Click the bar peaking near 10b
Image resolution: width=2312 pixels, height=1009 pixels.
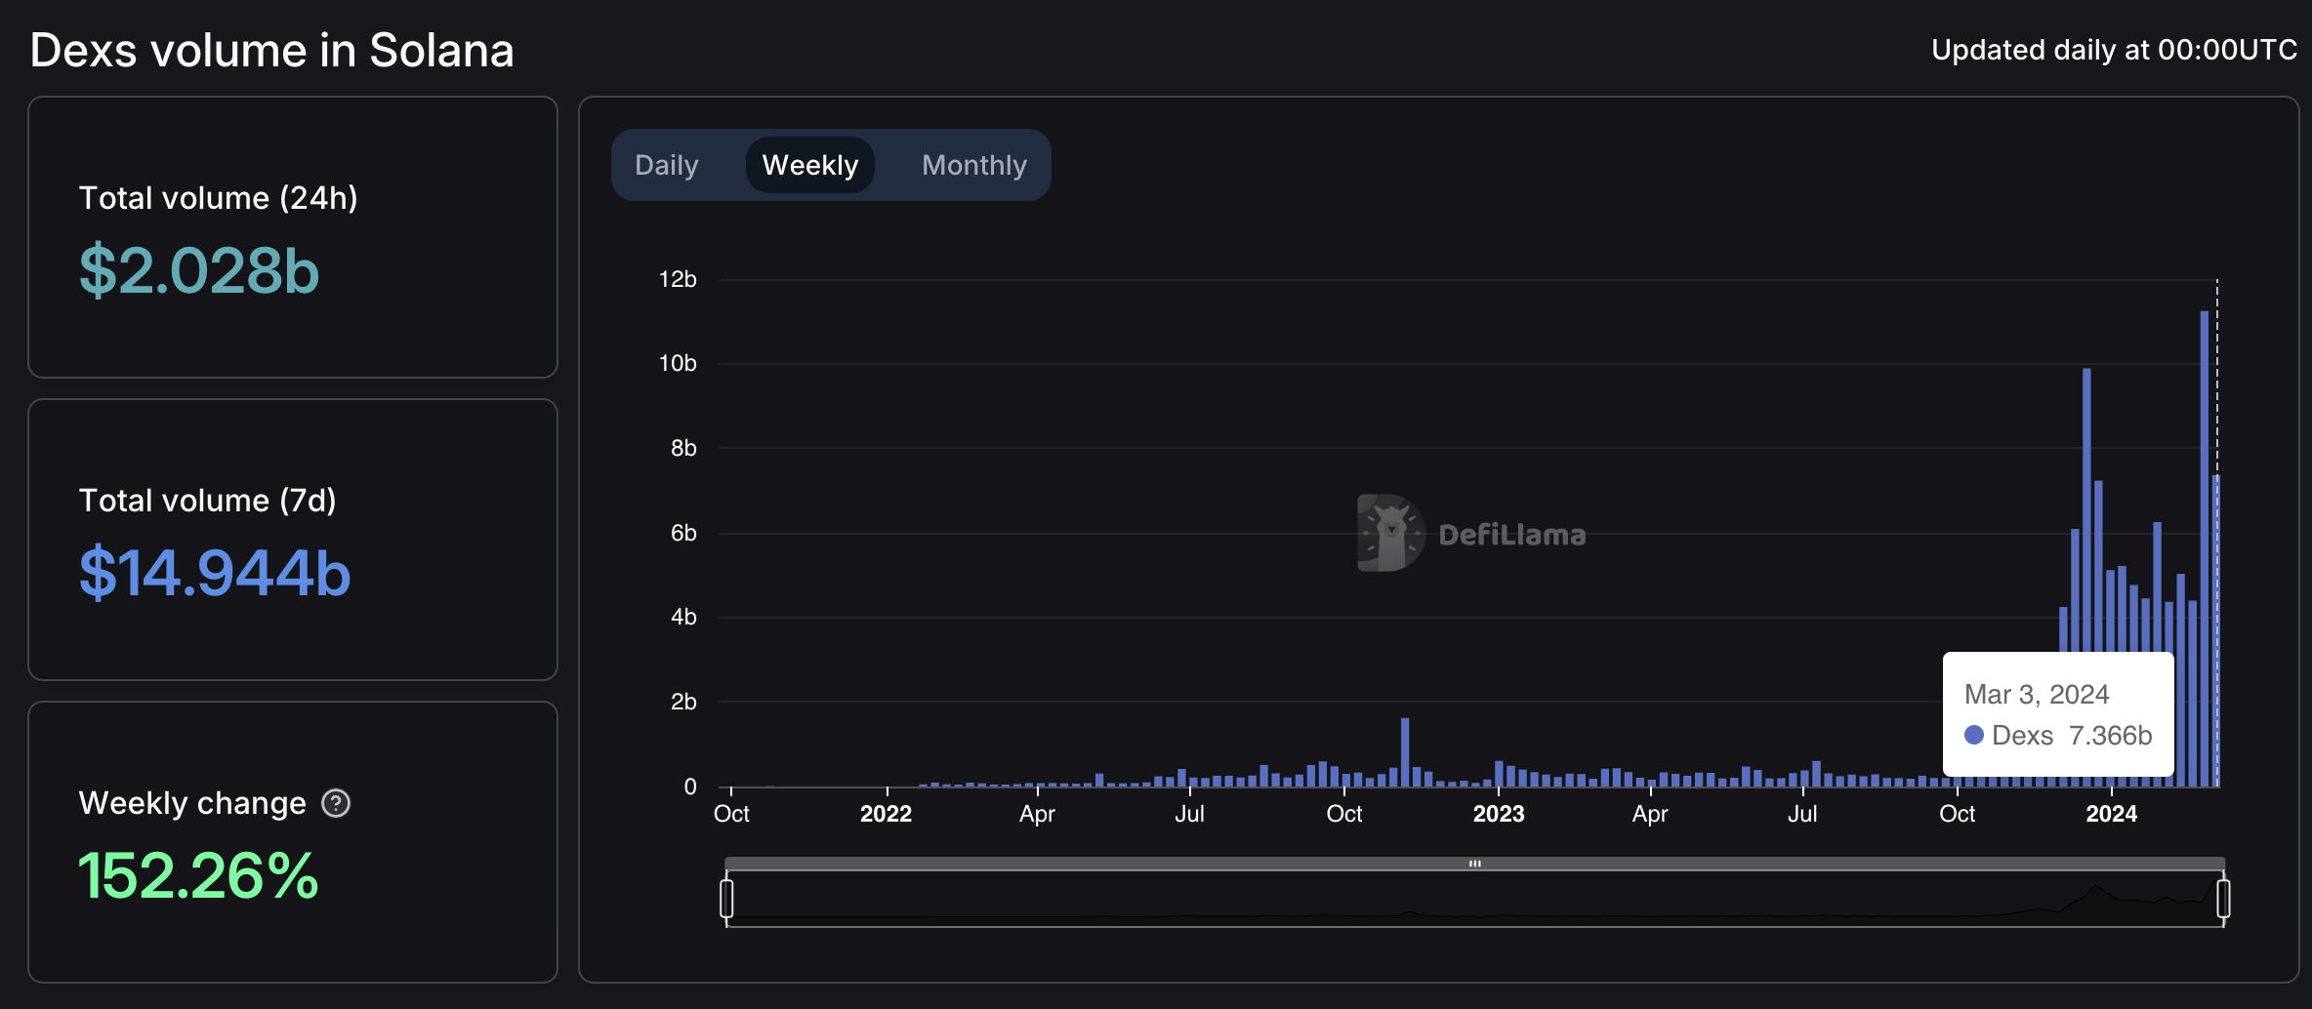click(x=2086, y=507)
